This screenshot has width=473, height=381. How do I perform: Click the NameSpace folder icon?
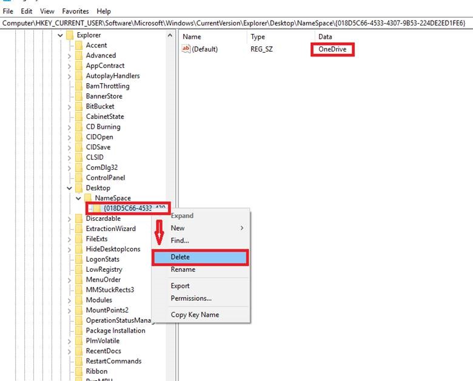click(88, 198)
